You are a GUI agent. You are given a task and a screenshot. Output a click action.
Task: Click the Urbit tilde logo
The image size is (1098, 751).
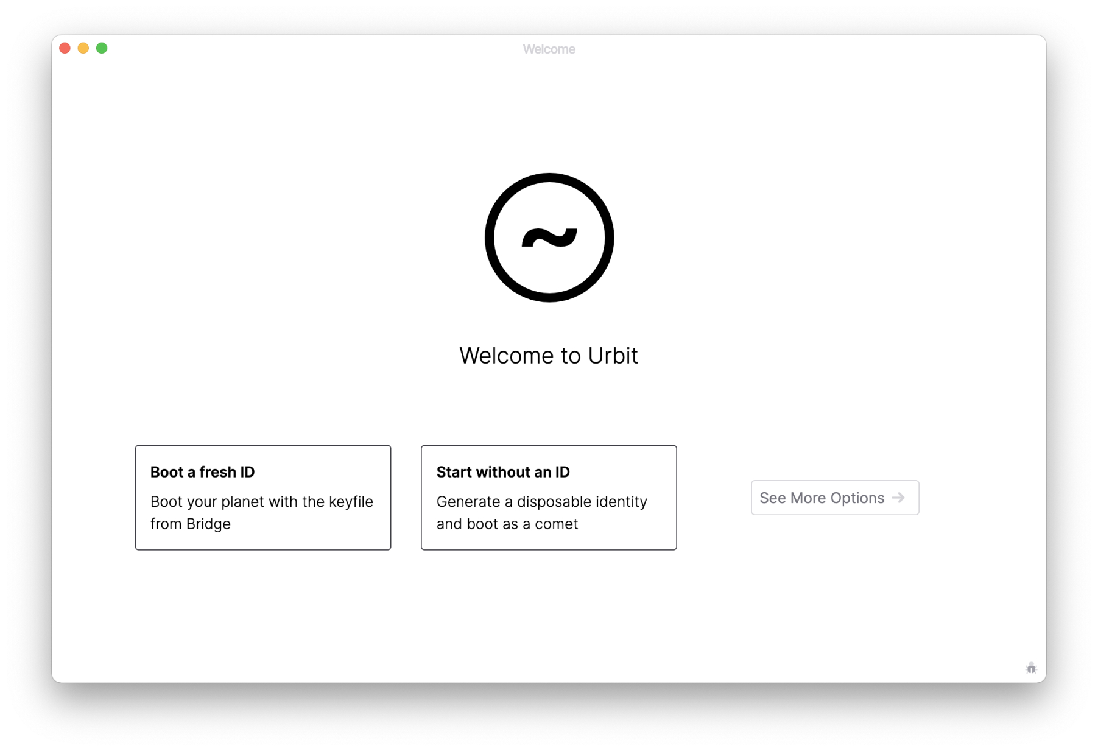tap(549, 238)
